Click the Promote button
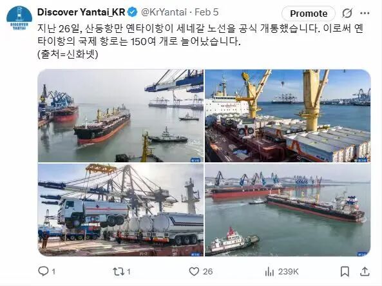 tap(309, 14)
